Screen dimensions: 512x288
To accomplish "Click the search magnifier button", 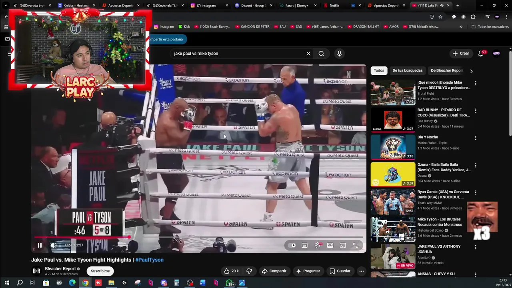I will tap(321, 54).
